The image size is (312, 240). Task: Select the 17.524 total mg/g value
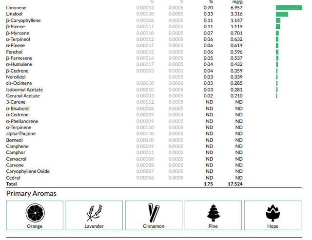(235, 184)
